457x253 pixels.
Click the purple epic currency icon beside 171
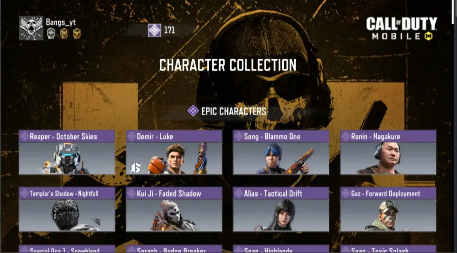[x=154, y=30]
